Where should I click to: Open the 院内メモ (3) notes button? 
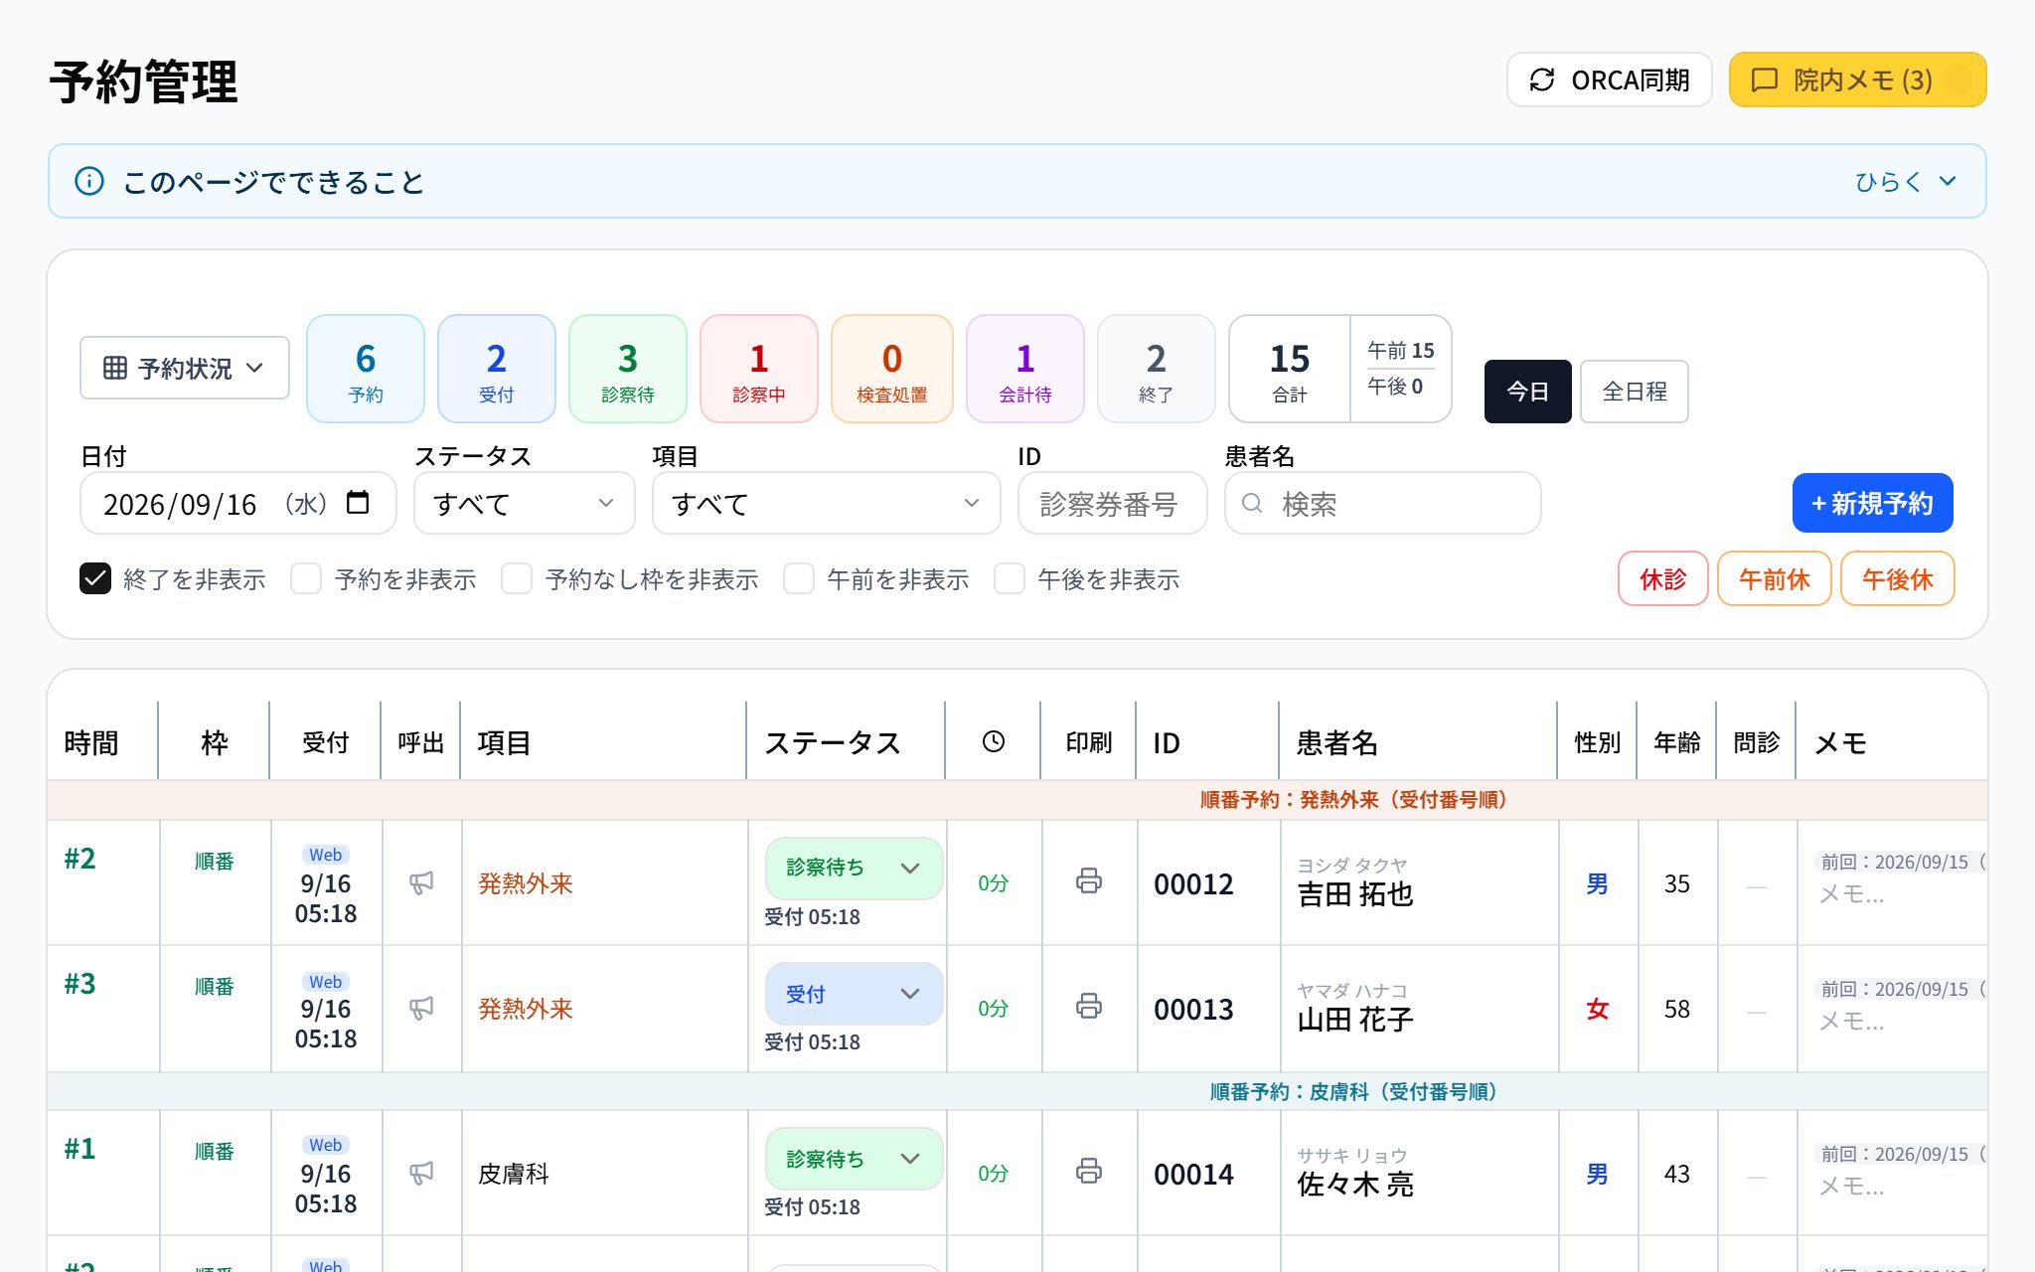tap(1857, 79)
